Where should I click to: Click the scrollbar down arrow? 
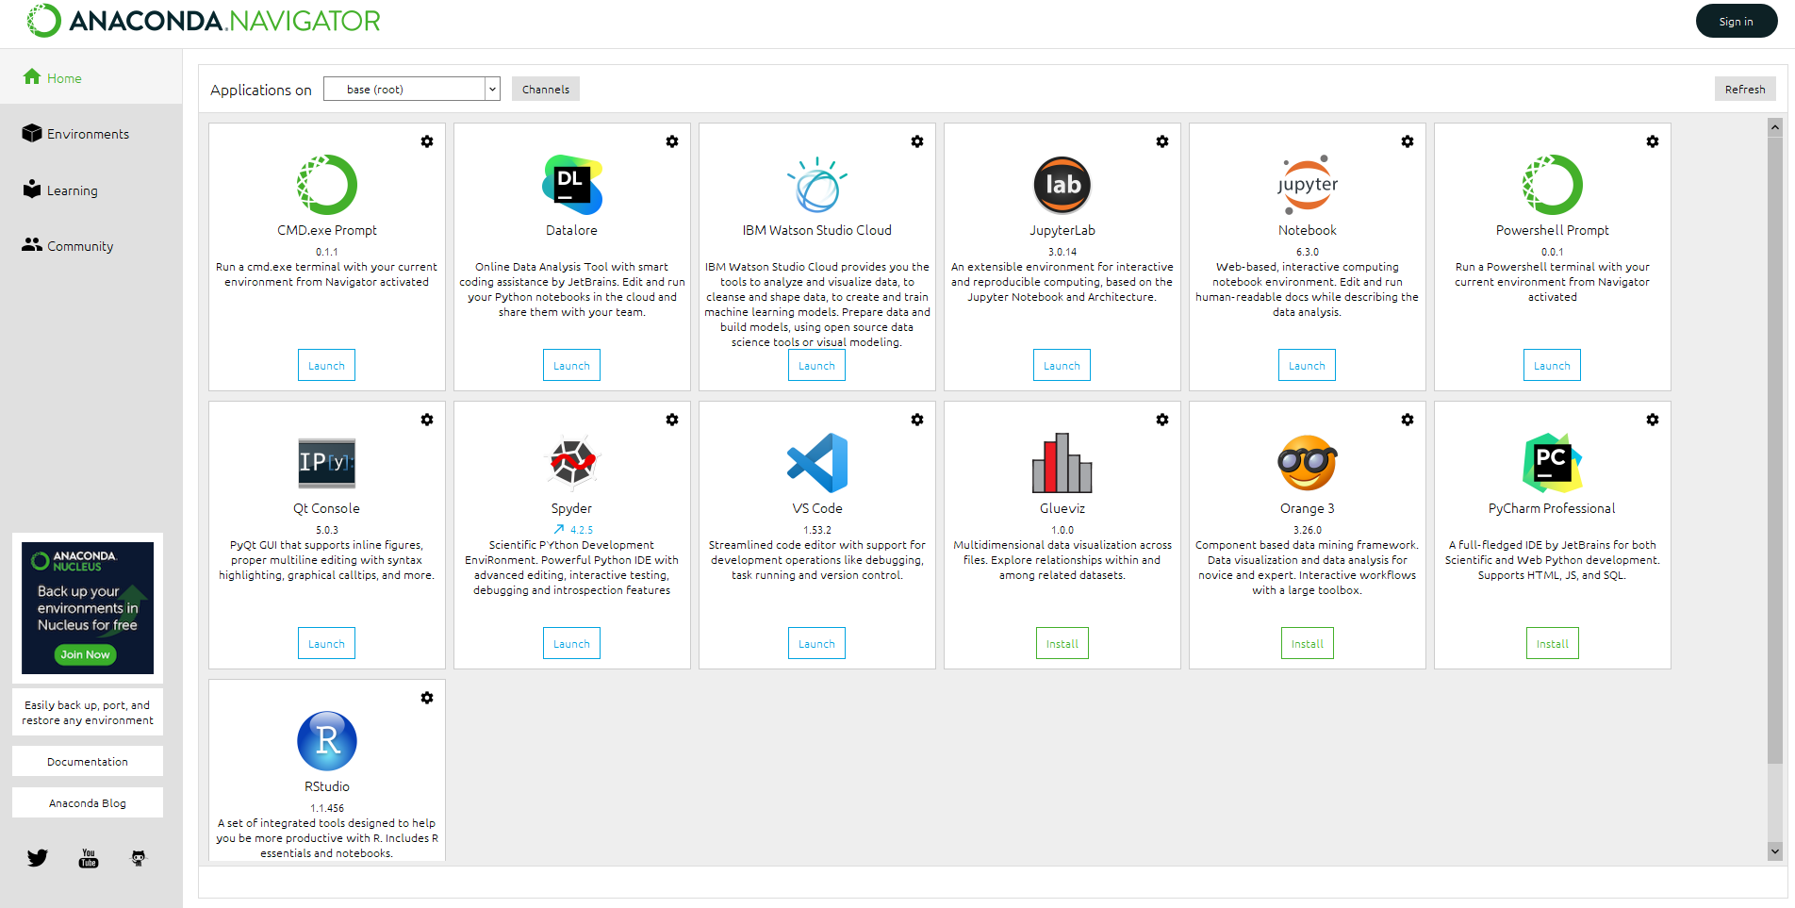pos(1775,850)
